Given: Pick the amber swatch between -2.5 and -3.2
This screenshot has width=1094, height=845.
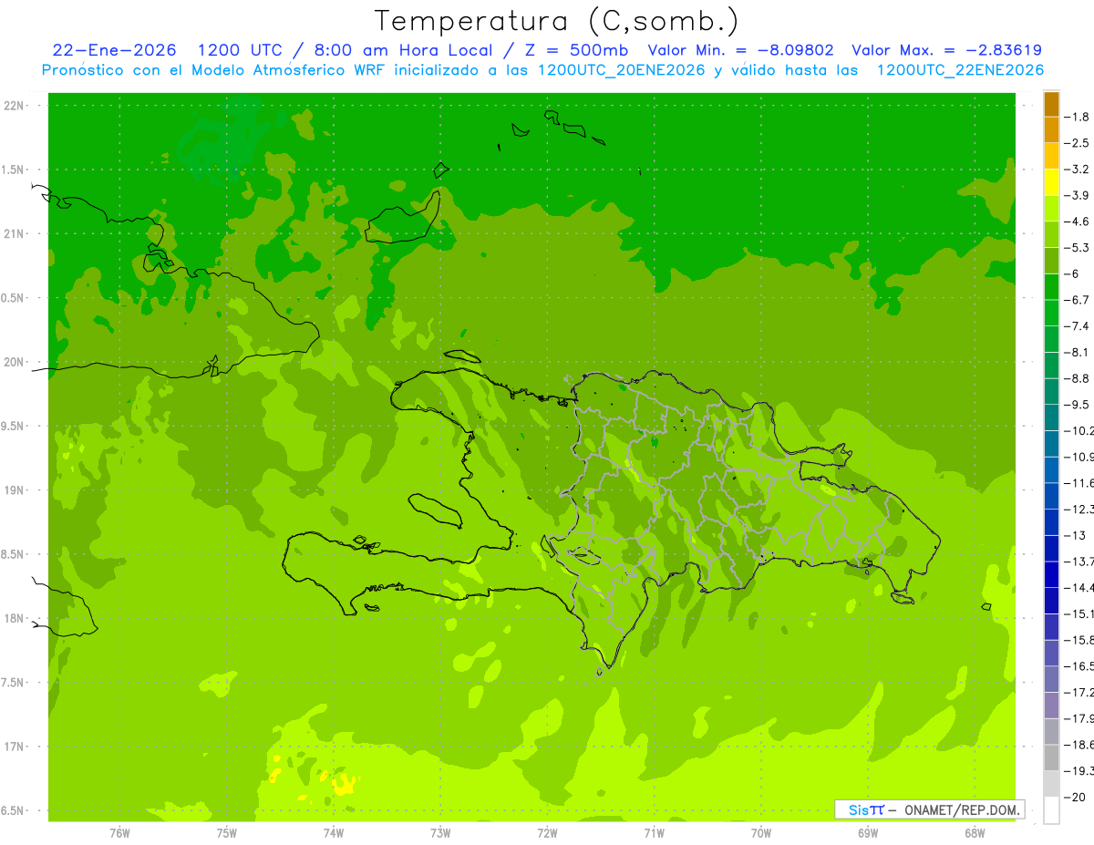Looking at the screenshot, I should 1051,156.
